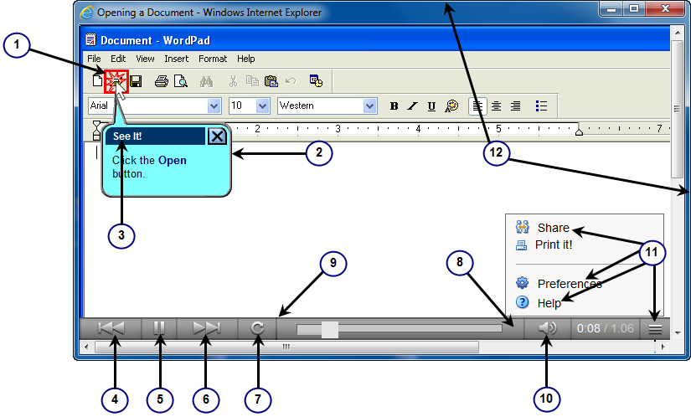The image size is (691, 417).
Task: Click the Cut scissors icon
Action: 233,81
